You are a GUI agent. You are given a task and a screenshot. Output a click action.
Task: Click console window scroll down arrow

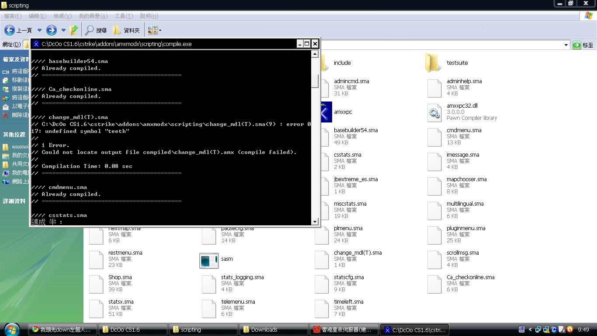tap(315, 222)
